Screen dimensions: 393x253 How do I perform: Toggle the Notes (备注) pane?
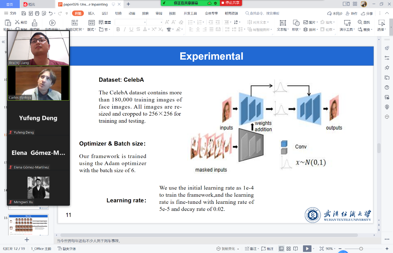pos(251,249)
